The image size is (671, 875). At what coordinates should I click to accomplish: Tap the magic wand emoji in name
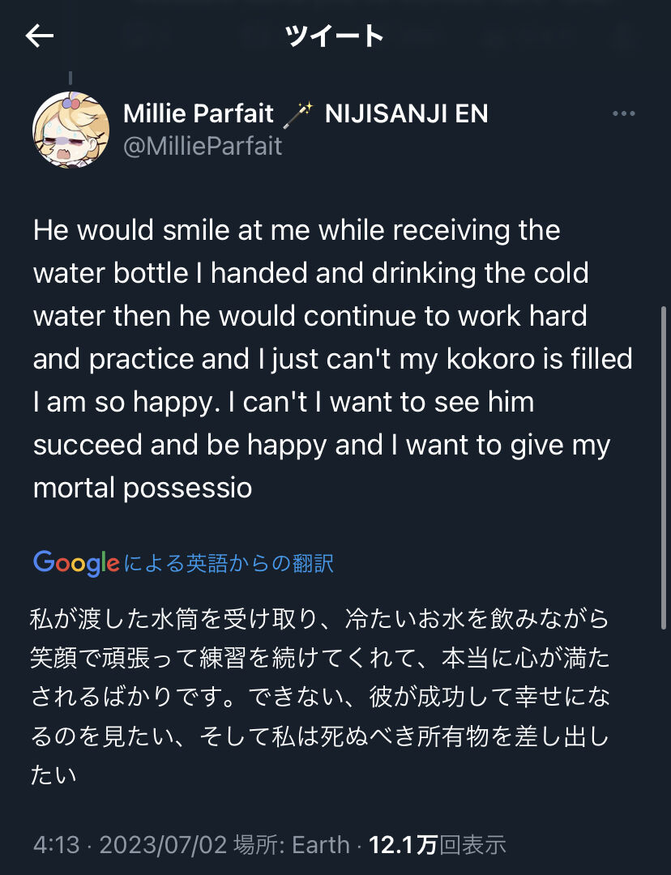click(300, 114)
